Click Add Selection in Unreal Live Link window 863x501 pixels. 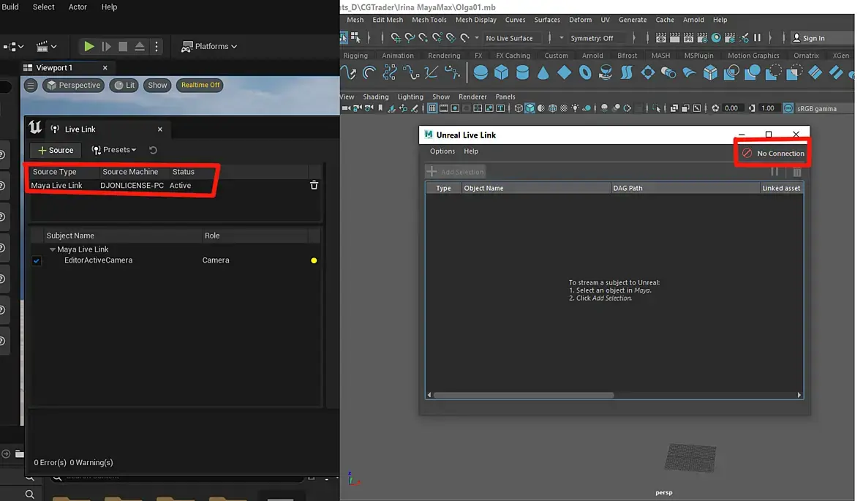(x=456, y=172)
